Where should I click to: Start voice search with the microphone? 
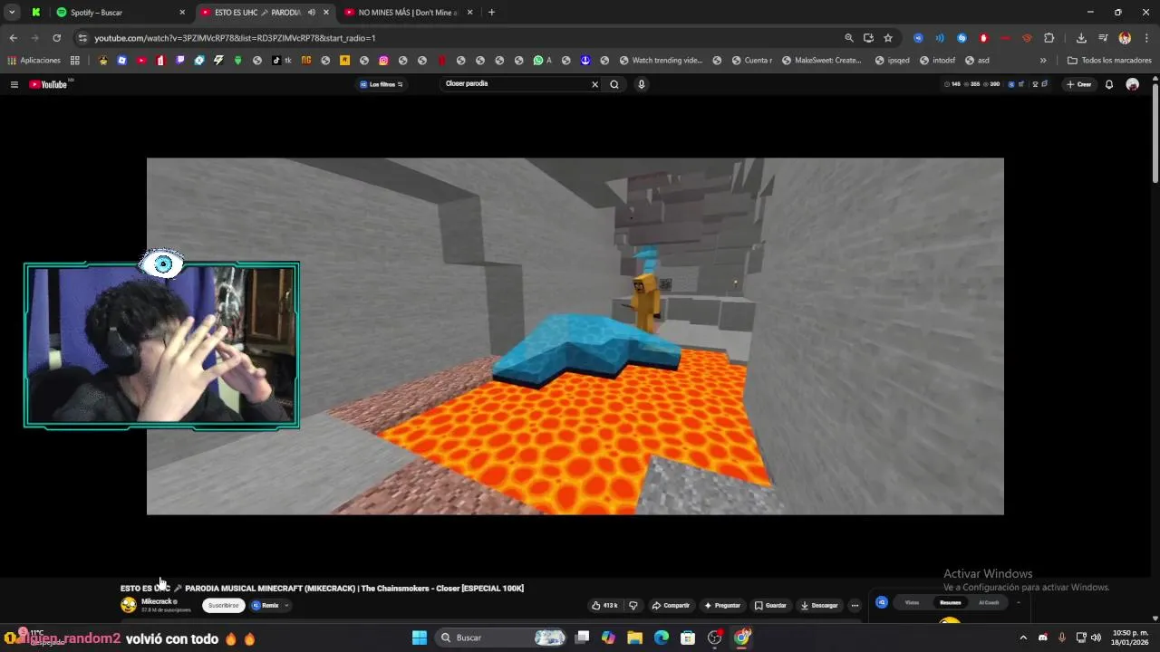click(x=641, y=84)
